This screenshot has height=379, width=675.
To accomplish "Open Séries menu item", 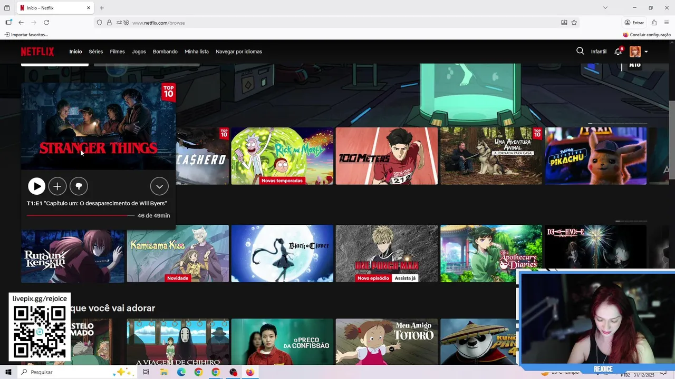I will click(x=96, y=52).
